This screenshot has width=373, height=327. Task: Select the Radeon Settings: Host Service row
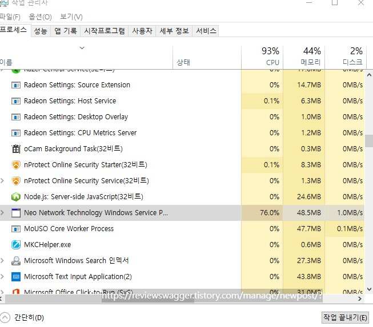(x=182, y=101)
